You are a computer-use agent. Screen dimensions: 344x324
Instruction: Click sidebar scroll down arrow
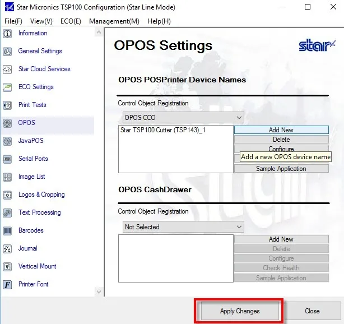coord(99,291)
